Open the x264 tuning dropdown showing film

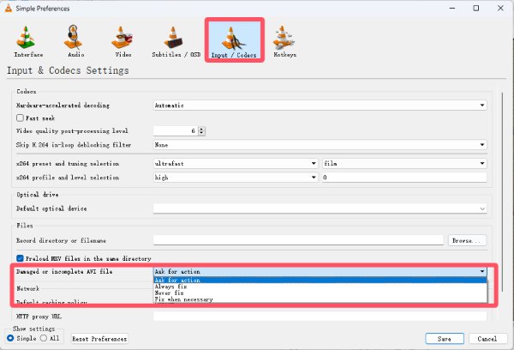[x=404, y=164]
